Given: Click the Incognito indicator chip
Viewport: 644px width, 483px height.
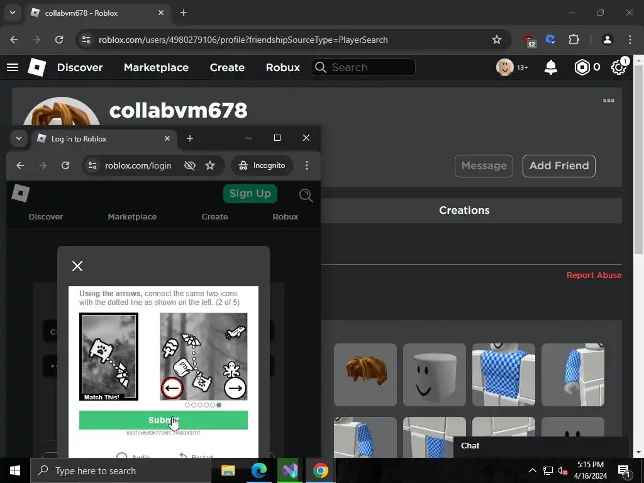Looking at the screenshot, I should click(262, 165).
